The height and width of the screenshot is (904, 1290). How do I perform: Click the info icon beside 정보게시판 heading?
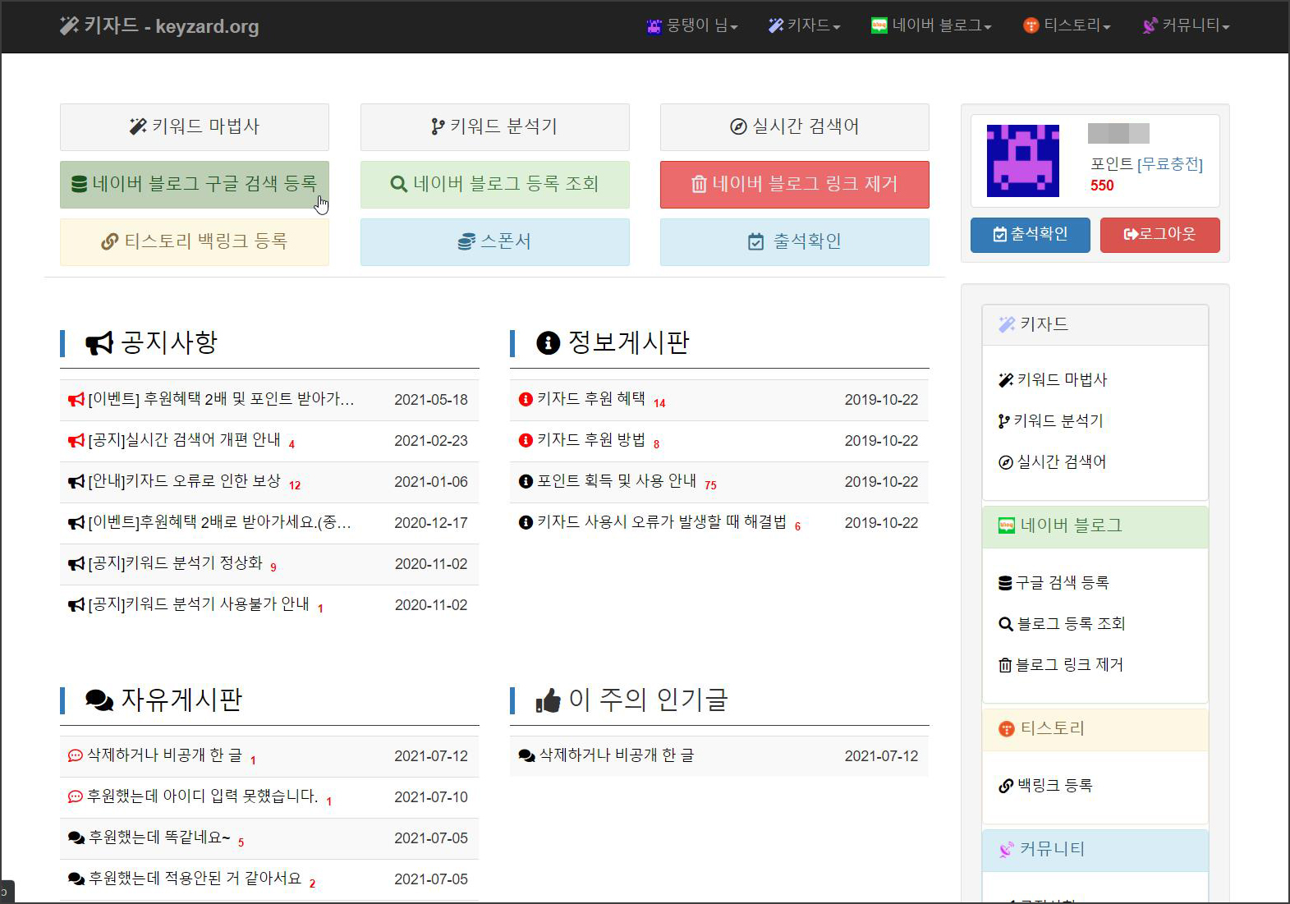click(548, 343)
